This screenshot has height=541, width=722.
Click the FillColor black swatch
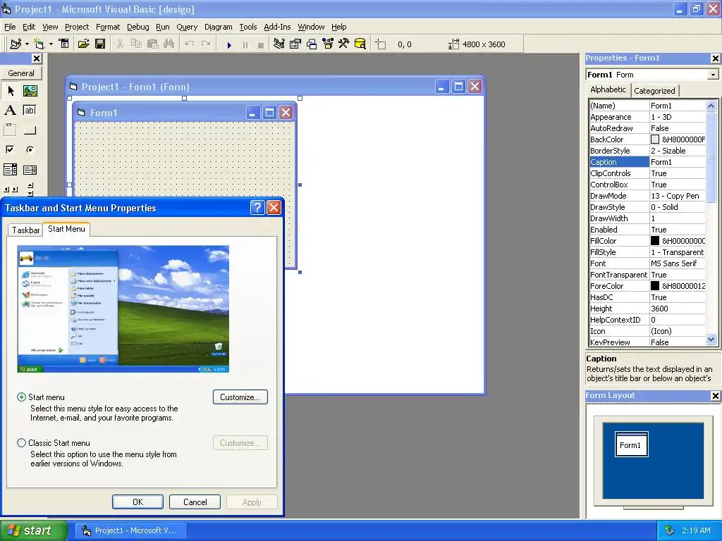pyautogui.click(x=655, y=241)
